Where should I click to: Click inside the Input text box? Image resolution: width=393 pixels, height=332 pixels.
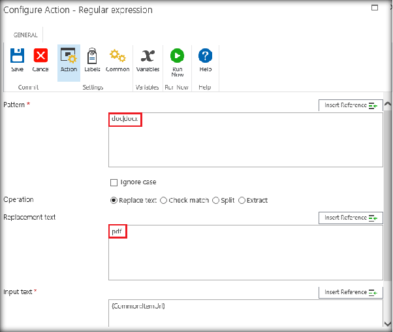coord(245,313)
